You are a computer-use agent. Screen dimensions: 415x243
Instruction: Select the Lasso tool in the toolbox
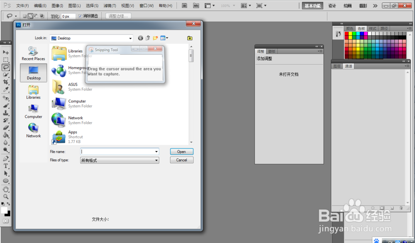5,67
